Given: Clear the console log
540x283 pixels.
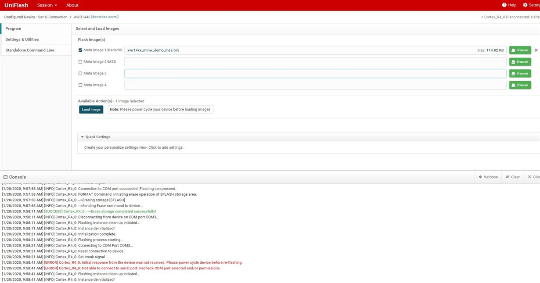Looking at the screenshot, I should tap(512, 177).
